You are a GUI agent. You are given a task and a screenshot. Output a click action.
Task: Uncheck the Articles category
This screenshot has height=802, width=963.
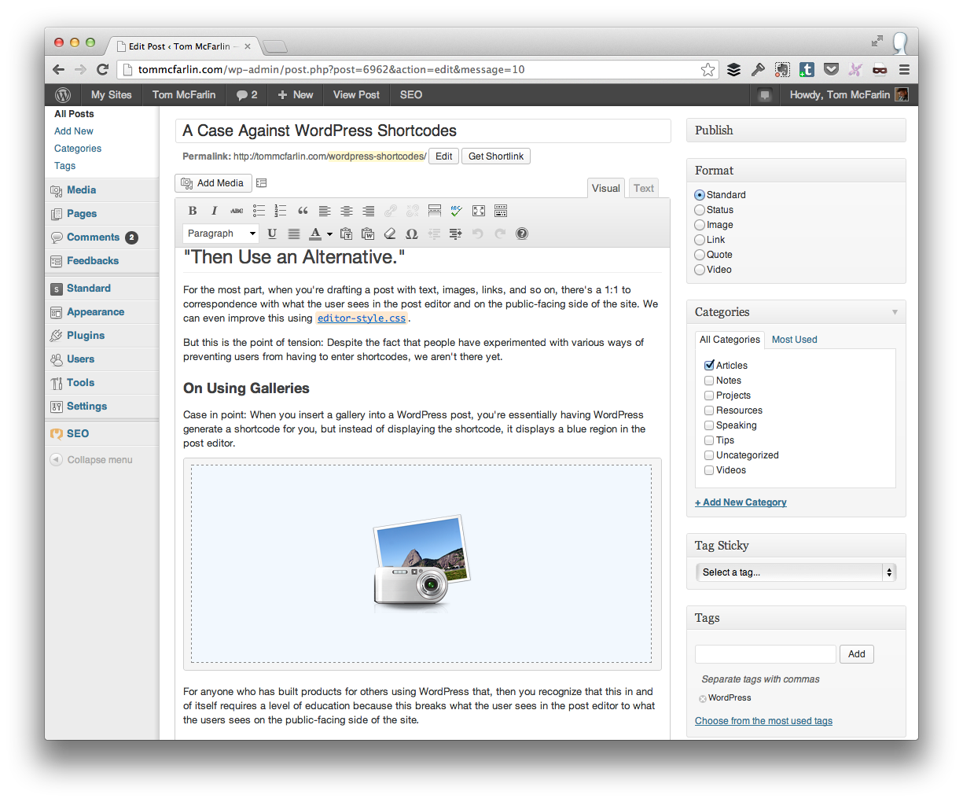click(709, 365)
